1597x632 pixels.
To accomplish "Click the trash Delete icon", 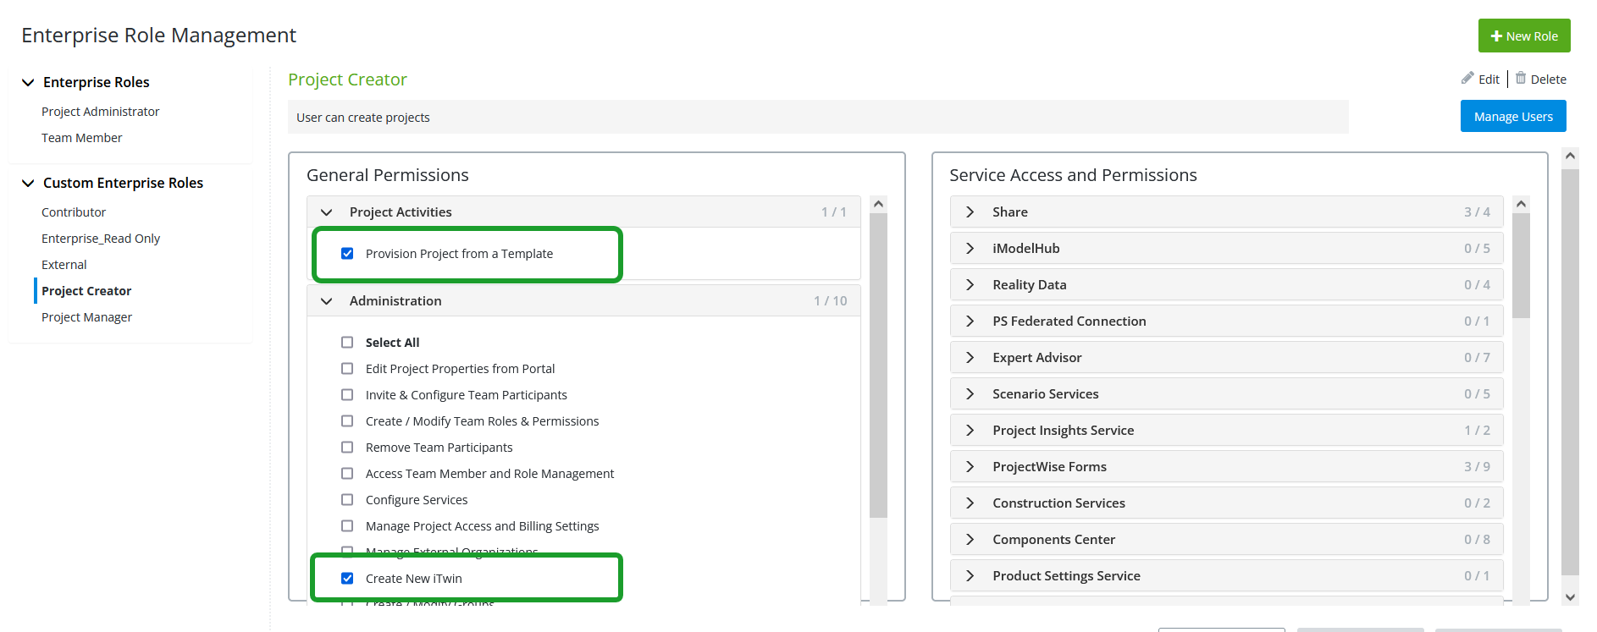I will tap(1521, 79).
